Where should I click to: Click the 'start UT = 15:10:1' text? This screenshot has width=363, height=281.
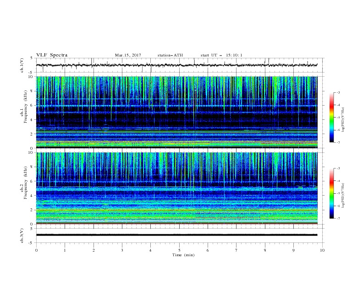click(x=221, y=55)
